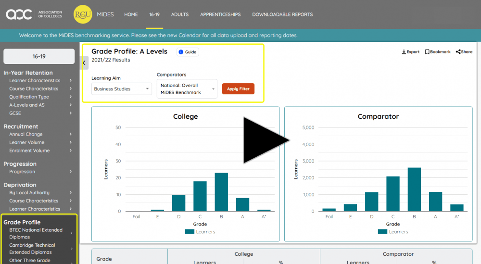This screenshot has height=264, width=481.
Task: Toggle the Comparator chart Learners legend
Action: (x=392, y=232)
